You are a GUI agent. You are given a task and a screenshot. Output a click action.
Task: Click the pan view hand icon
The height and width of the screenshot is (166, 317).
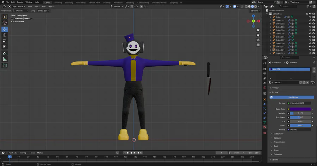[x=258, y=35]
